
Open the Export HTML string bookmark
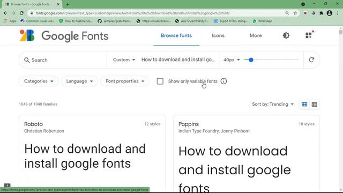click(230, 21)
